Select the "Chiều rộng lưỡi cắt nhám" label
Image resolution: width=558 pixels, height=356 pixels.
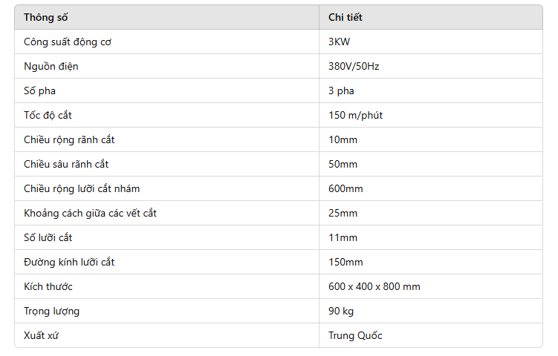coord(82,188)
